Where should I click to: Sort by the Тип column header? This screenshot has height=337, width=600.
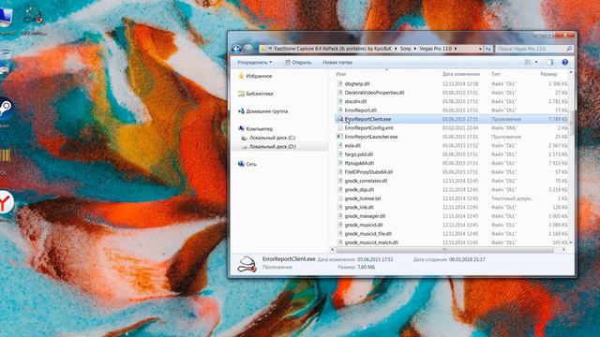pos(496,74)
